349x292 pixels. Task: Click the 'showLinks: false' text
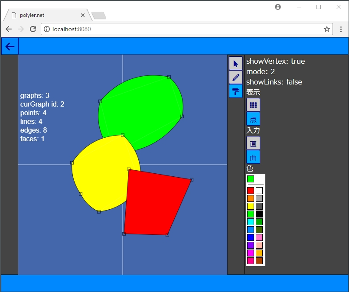[274, 82]
